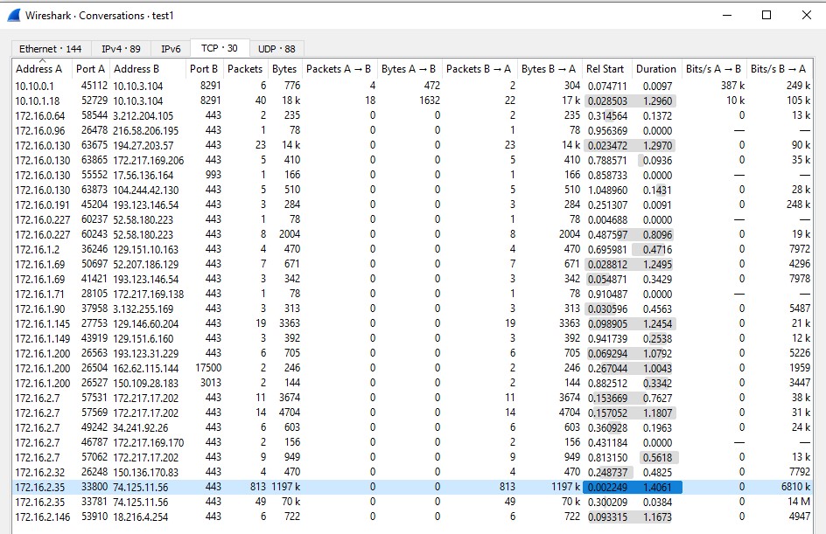Select the row with address 10.10.1.18
The height and width of the screenshot is (534, 826).
(x=412, y=101)
